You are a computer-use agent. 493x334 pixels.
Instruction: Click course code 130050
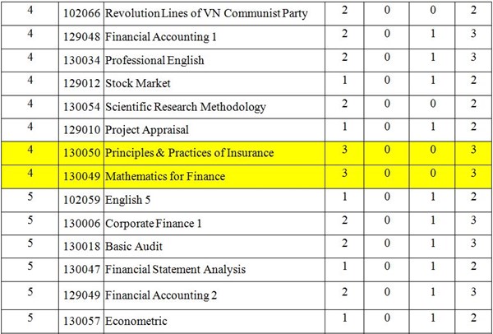tap(82, 153)
